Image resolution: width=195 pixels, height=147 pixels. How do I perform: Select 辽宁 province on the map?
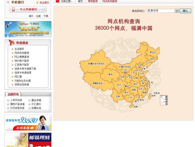tap(148, 63)
